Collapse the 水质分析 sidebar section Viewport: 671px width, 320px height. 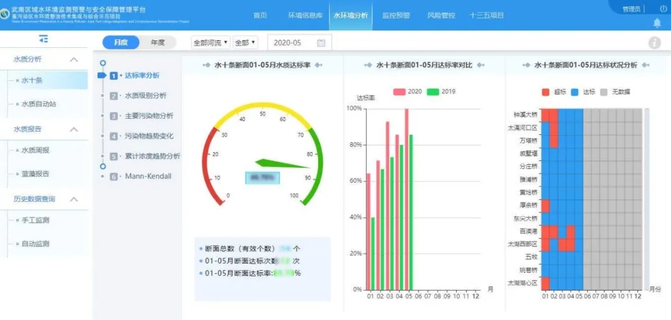(74, 60)
